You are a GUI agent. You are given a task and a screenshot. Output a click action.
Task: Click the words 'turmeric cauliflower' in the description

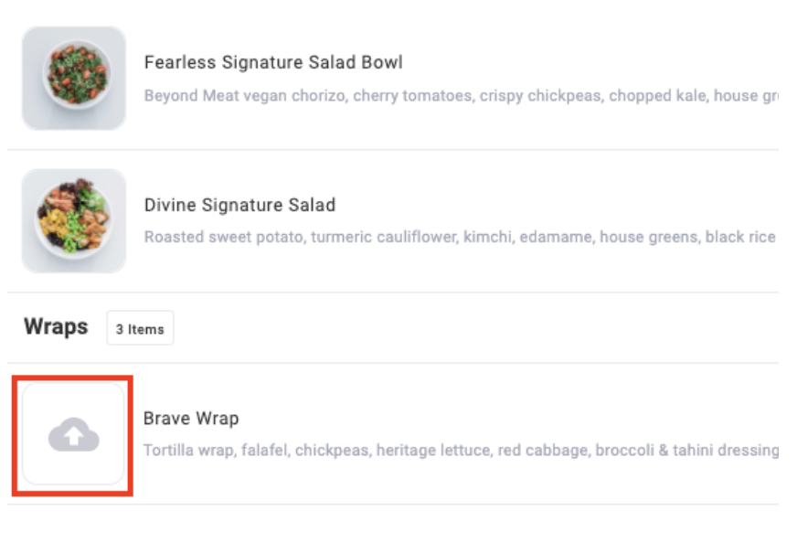coord(384,237)
